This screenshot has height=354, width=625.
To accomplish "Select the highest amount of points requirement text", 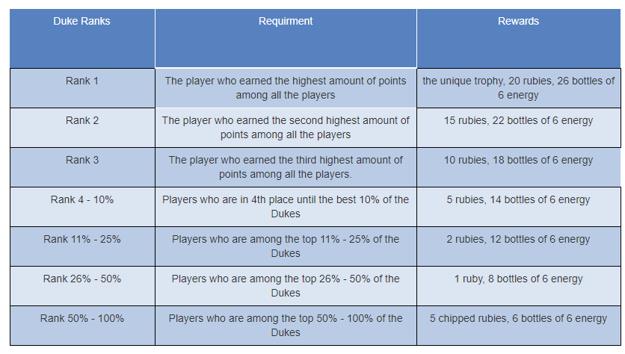I will pyautogui.click(x=286, y=88).
